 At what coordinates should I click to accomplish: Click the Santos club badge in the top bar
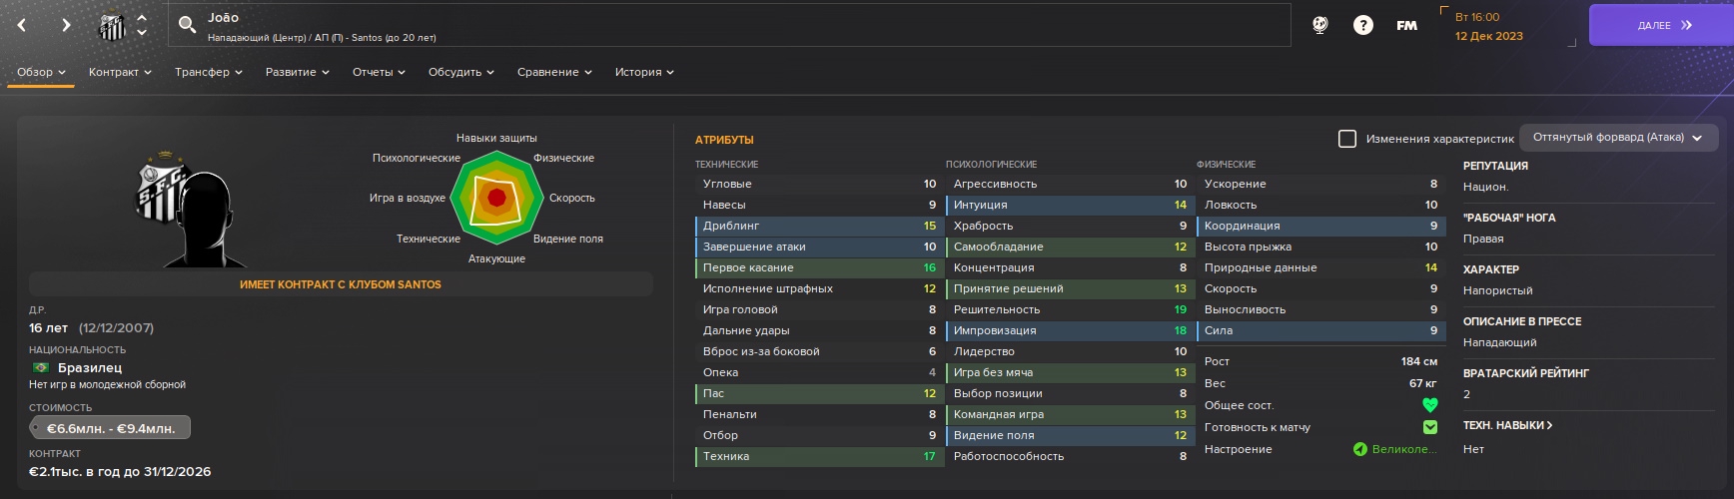112,26
